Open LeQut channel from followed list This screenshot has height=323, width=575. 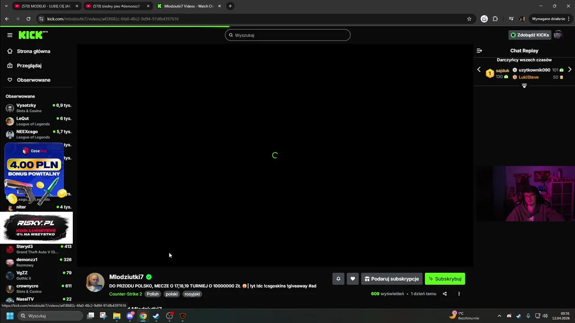point(39,121)
